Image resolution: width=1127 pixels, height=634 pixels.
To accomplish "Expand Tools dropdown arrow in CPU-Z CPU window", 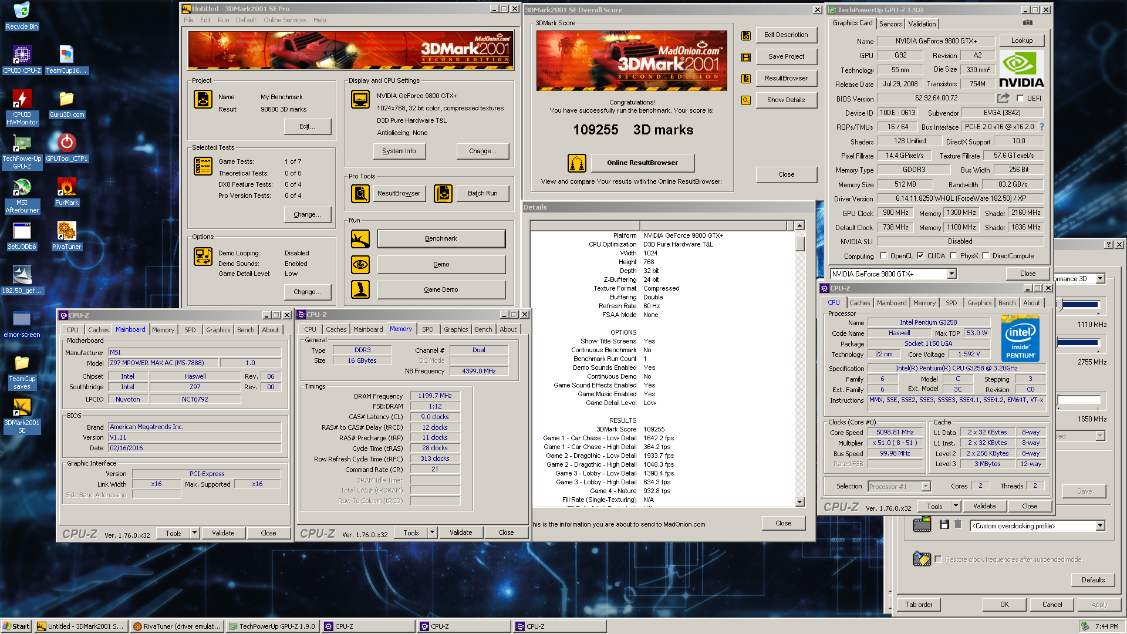I will point(956,506).
